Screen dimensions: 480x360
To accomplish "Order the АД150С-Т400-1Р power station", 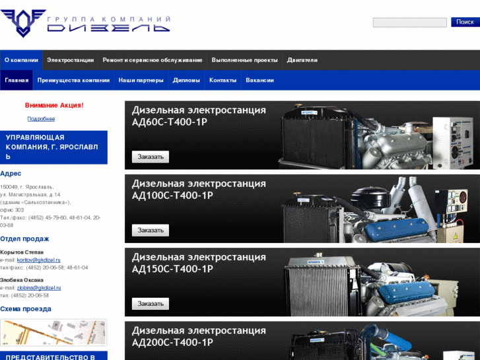I will [x=151, y=304].
